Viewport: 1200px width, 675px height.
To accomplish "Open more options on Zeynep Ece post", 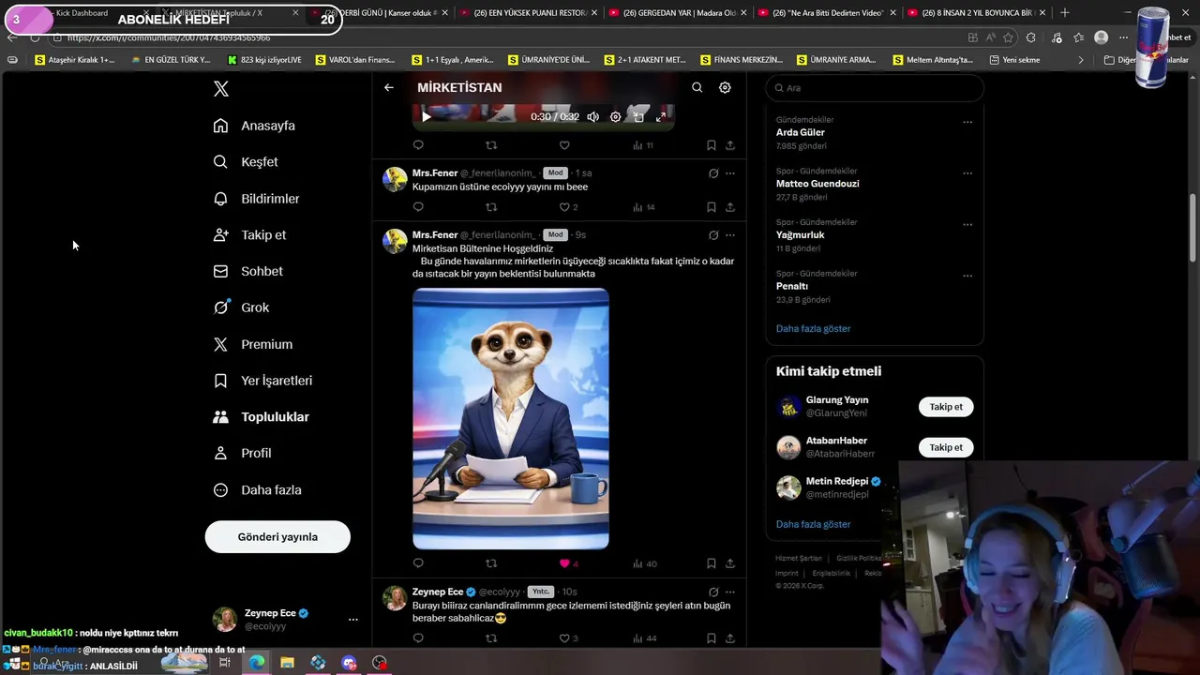I will pos(730,592).
